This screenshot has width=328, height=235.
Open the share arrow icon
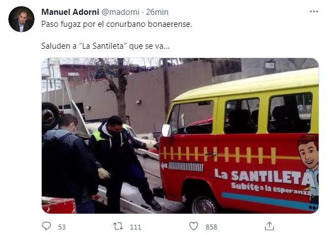coord(269,226)
